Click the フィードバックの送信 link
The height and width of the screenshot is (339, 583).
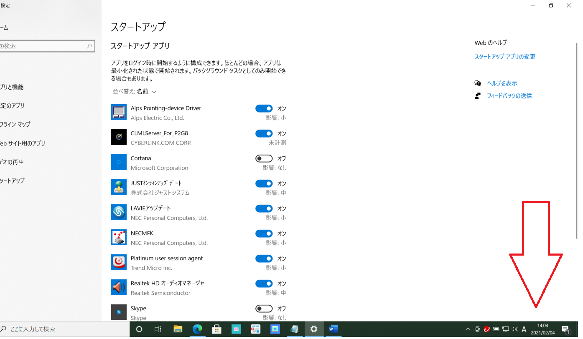tap(509, 96)
